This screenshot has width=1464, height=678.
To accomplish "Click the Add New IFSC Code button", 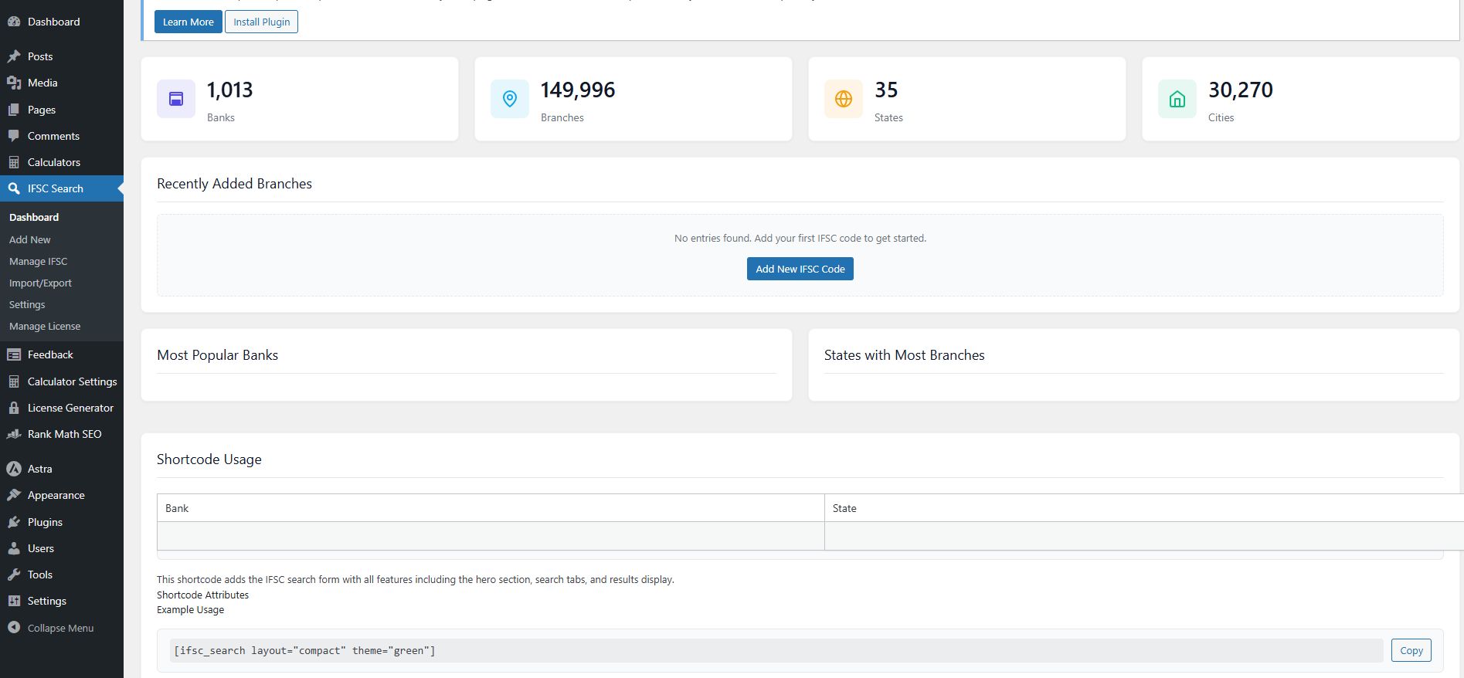I will click(x=800, y=269).
